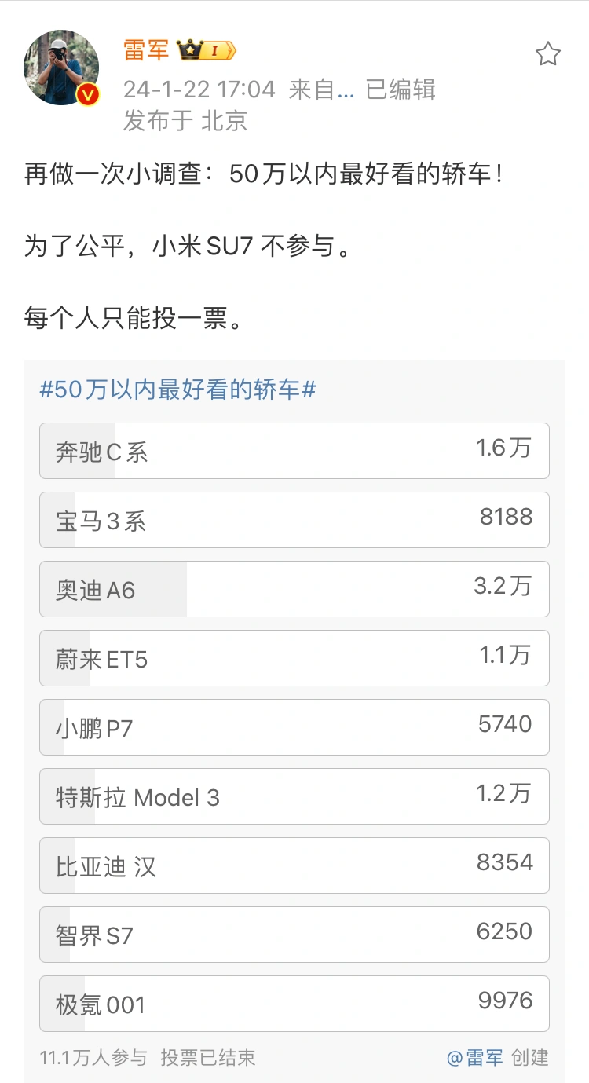Image resolution: width=589 pixels, height=1083 pixels.
Task: Choose 蔚来ET5 in the poll
Action: pos(294,658)
